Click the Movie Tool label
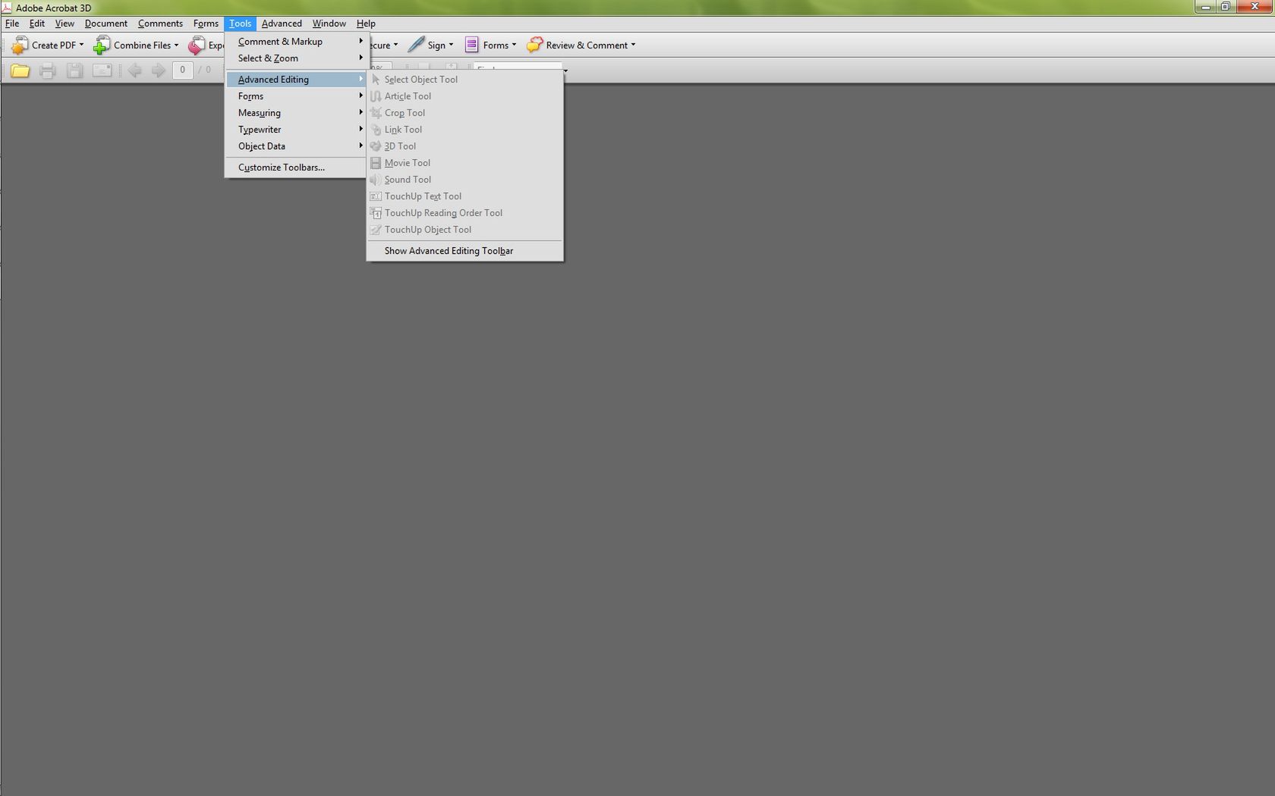The height and width of the screenshot is (796, 1275). [x=408, y=163]
